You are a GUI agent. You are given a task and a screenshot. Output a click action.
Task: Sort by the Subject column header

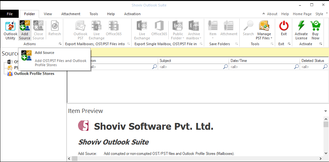[193, 60]
